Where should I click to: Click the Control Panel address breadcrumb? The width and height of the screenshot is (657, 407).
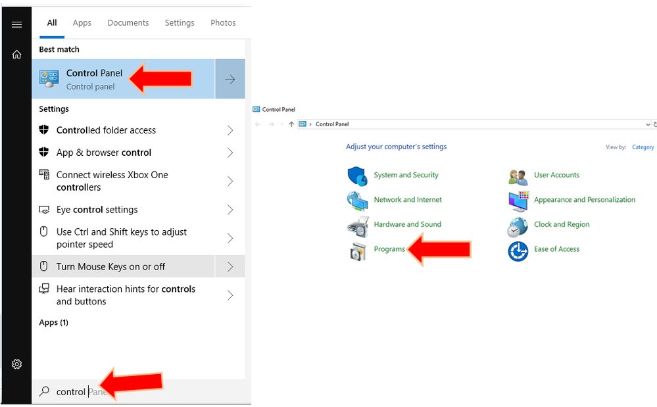tap(332, 124)
